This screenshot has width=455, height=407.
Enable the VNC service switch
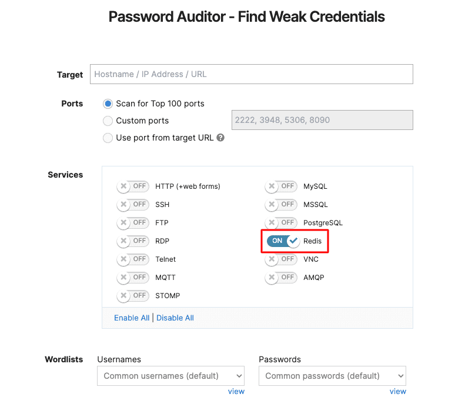click(x=281, y=259)
